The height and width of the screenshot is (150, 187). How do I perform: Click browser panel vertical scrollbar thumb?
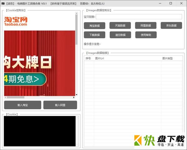coord(76,29)
